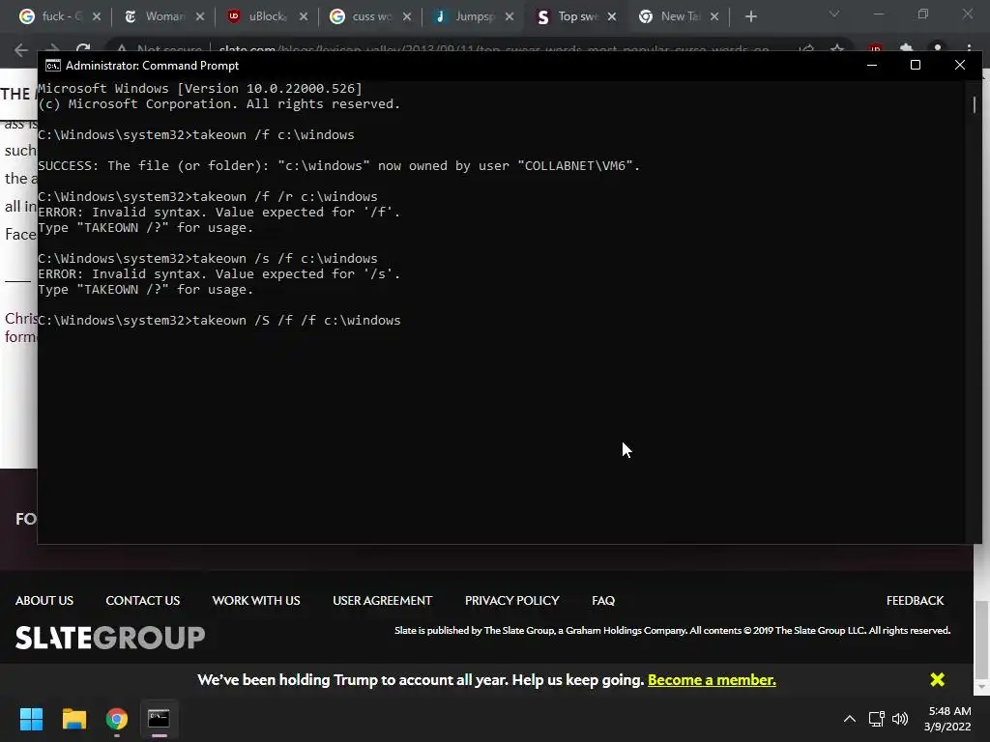The height and width of the screenshot is (742, 990).
Task: Click the Command Prompt title bar icon
Action: pos(53,66)
